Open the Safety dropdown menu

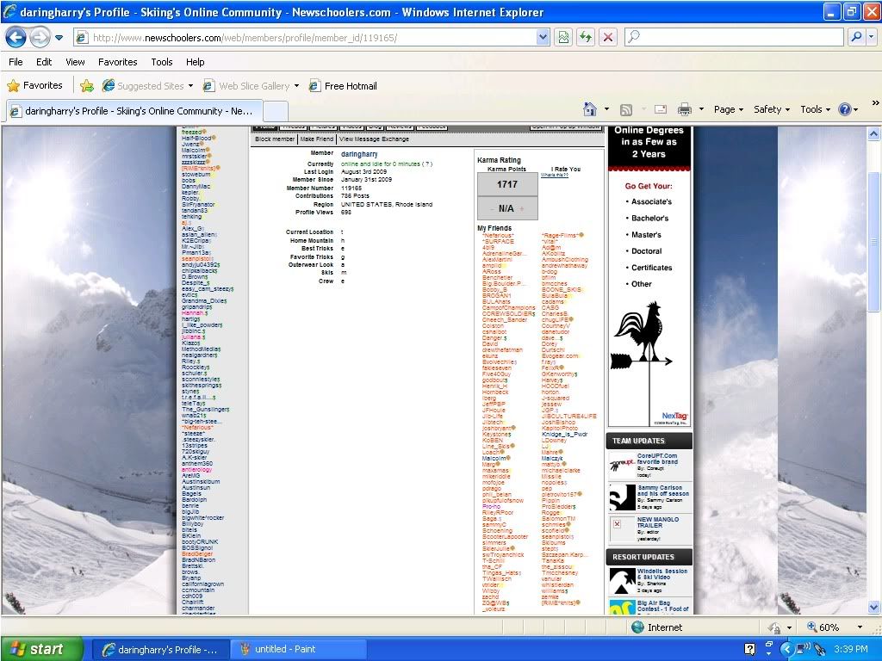click(x=772, y=109)
